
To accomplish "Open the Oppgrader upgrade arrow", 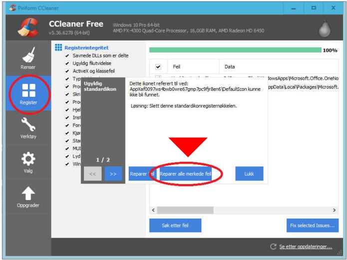I will click(28, 197).
